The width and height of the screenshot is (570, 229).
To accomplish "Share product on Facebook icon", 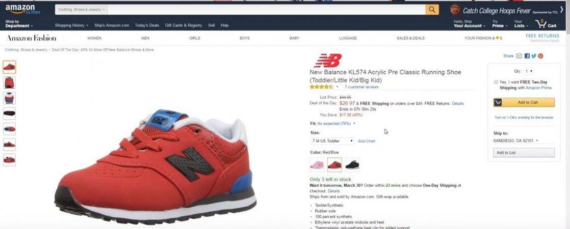I will point(527,56).
